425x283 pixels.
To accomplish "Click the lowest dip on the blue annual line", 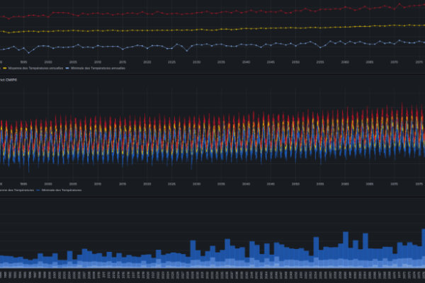I will tap(28, 52).
